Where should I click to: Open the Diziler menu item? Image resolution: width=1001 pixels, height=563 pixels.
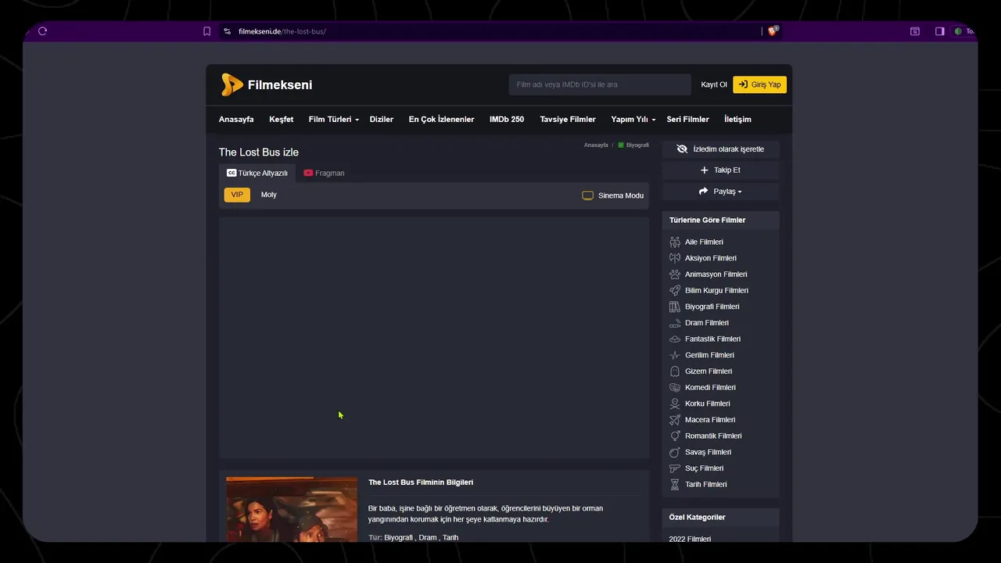(x=382, y=120)
